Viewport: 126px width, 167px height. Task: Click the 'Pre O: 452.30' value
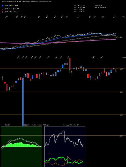click(x=79, y=5)
